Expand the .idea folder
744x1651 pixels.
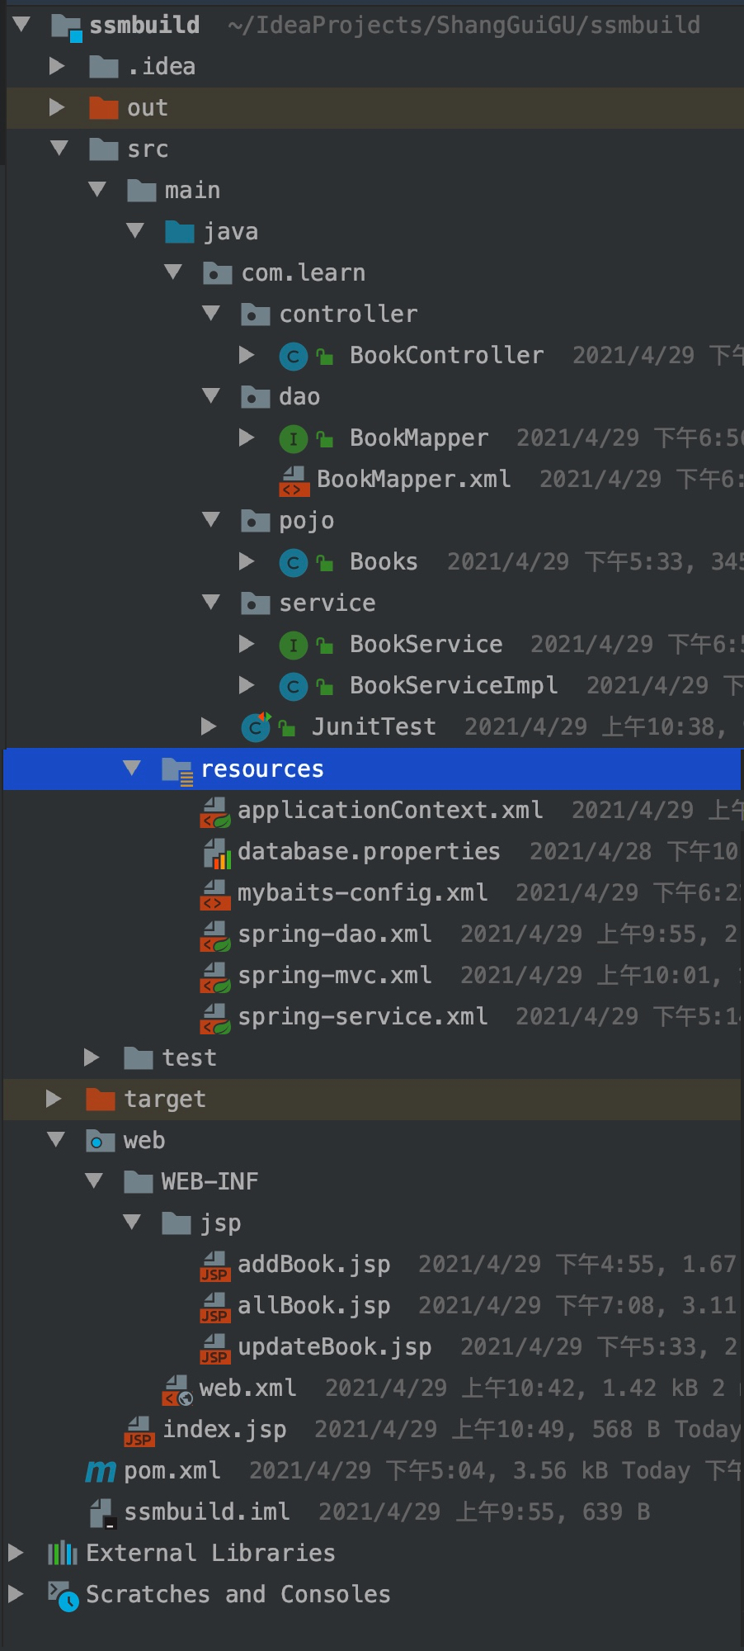[x=57, y=66]
